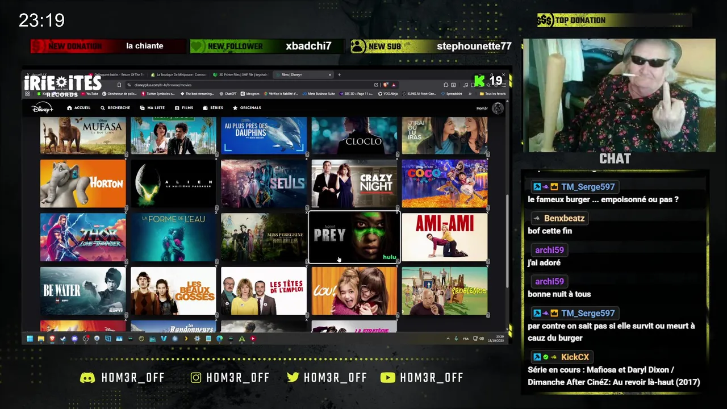Open La Forme de l'eau tile
This screenshot has height=409, width=727.
(173, 237)
